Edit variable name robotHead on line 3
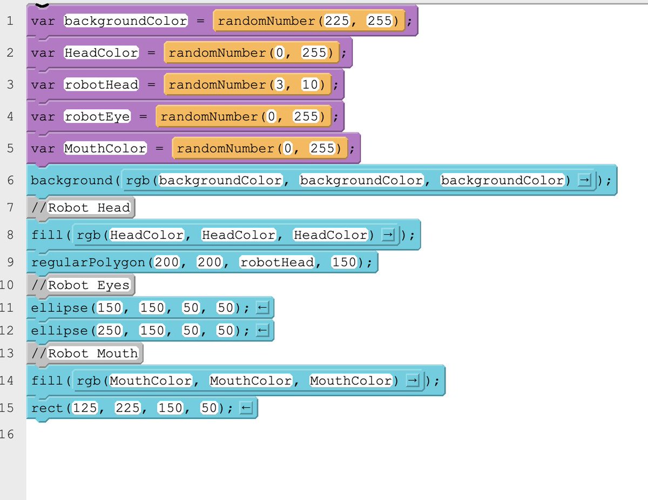 pyautogui.click(x=102, y=85)
